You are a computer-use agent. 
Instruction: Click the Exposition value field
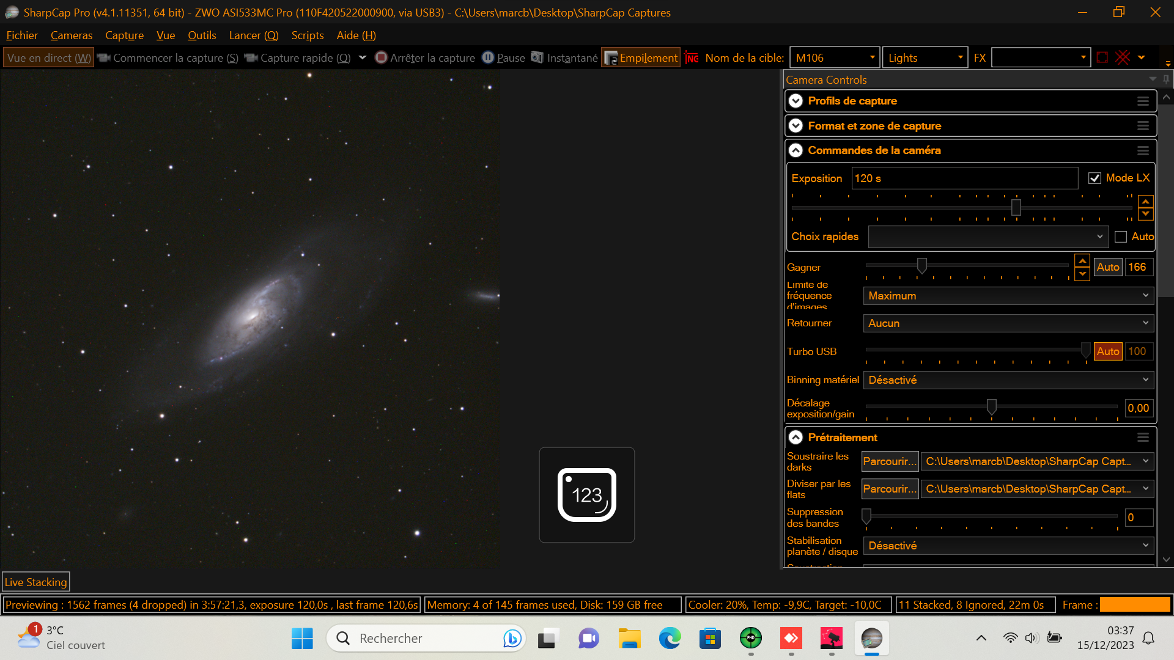click(x=965, y=178)
